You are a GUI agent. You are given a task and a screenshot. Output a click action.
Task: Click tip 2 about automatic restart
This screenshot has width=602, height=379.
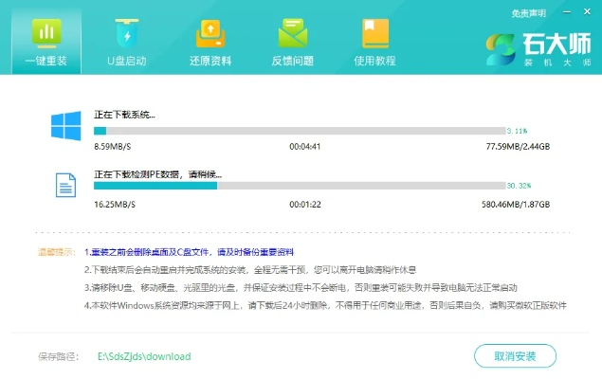(x=250, y=270)
